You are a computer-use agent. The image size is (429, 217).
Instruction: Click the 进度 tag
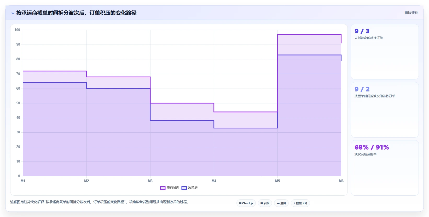[x=281, y=203]
